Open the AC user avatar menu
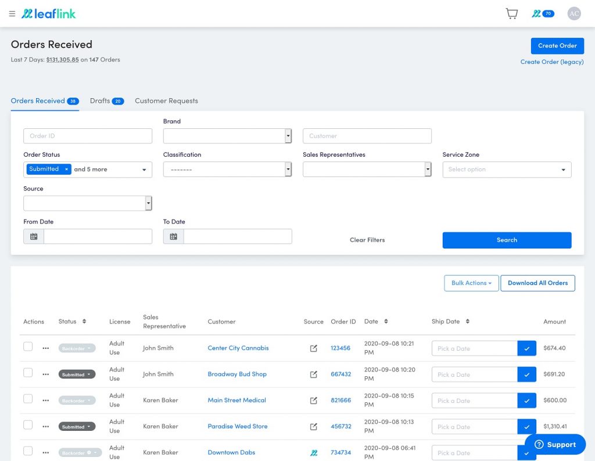 point(574,13)
